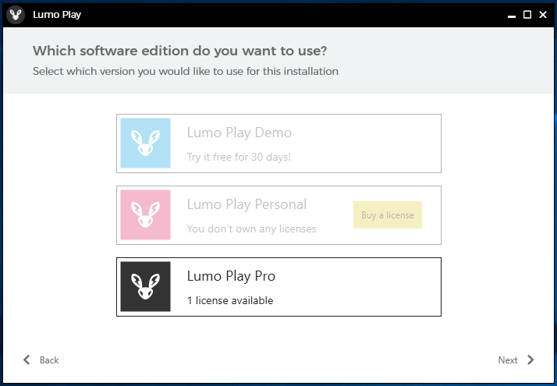
Task: Choose the Lumo Play Pro edition card
Action: [278, 287]
